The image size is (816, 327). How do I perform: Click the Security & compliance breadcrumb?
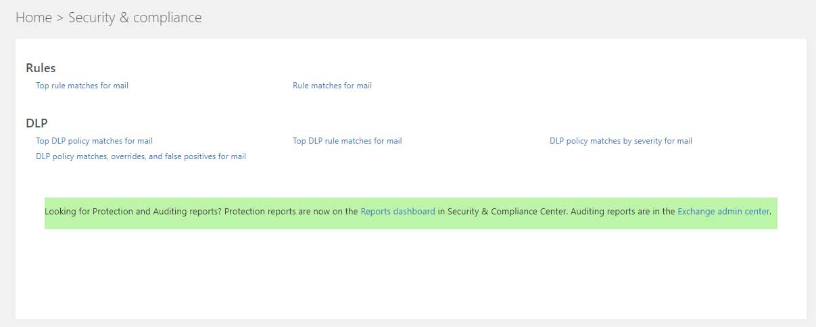point(135,18)
